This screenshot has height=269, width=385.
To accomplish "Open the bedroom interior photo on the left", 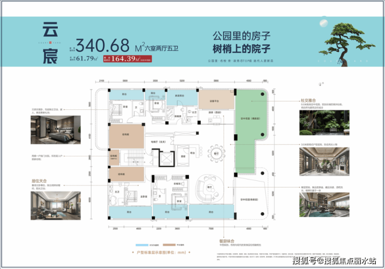I will (x=56, y=130).
